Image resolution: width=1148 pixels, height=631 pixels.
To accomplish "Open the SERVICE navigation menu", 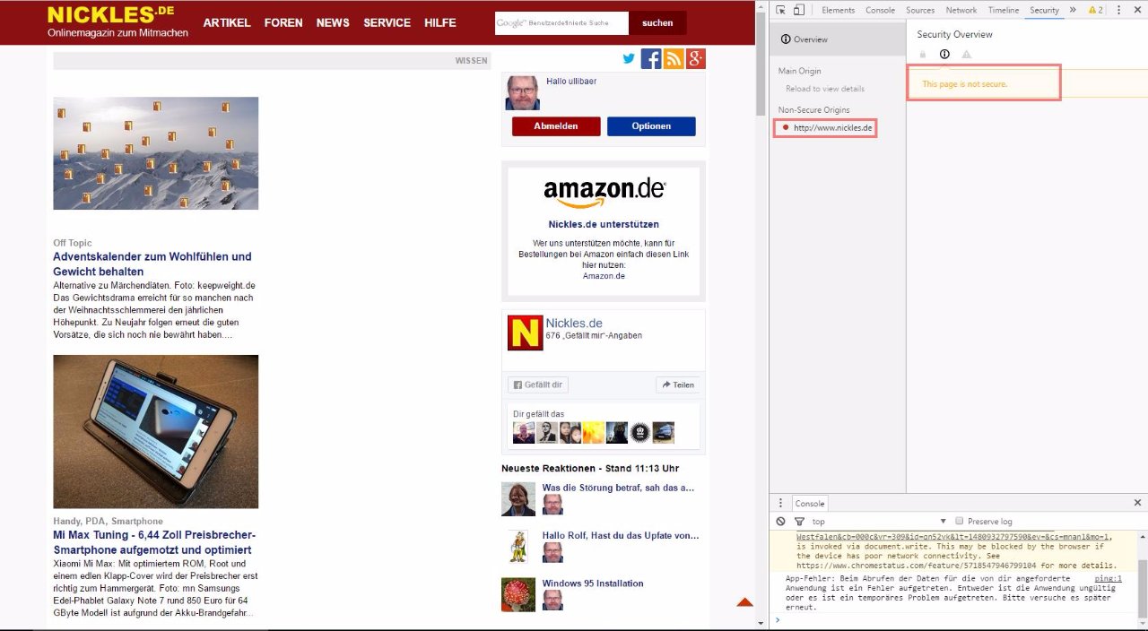I will tap(387, 22).
